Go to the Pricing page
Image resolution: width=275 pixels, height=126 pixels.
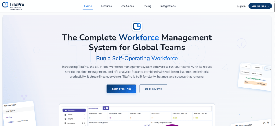pos(147,6)
